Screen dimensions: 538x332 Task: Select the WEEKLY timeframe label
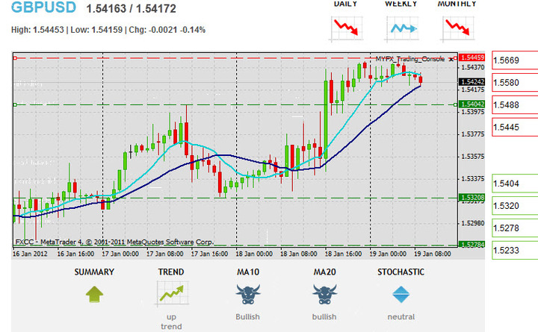(x=401, y=4)
